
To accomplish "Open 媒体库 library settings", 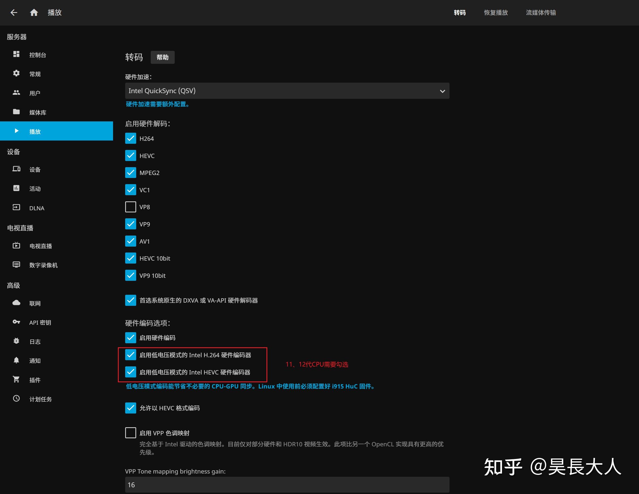I will click(x=37, y=112).
